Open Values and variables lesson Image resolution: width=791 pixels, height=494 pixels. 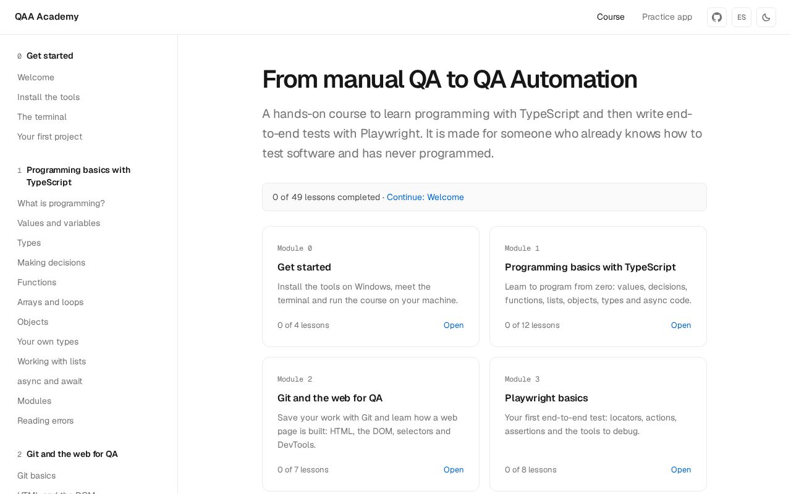(x=59, y=223)
